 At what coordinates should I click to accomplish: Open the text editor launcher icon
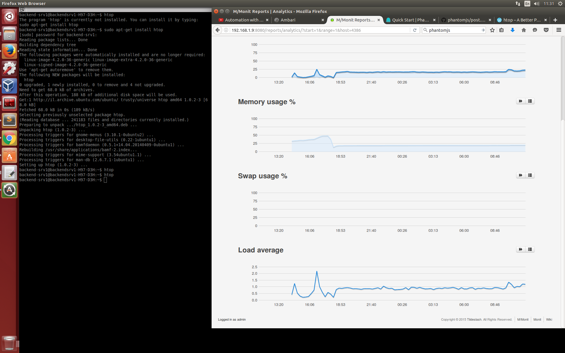(x=9, y=173)
